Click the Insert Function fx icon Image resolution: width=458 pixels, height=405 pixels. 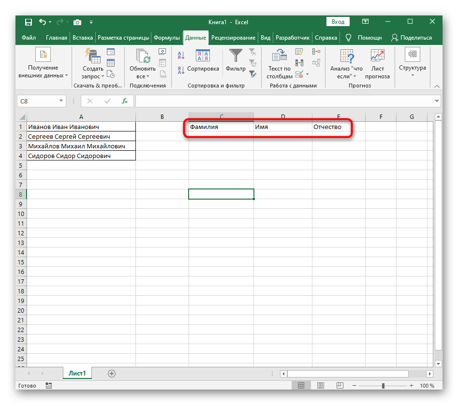pyautogui.click(x=124, y=101)
